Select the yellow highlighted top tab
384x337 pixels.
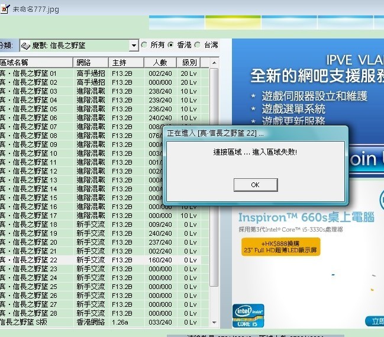coord(233,23)
